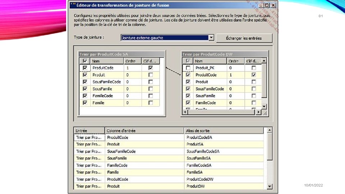
Task: Select the SousFamilleCode input column cell
Action: (x=144, y=151)
